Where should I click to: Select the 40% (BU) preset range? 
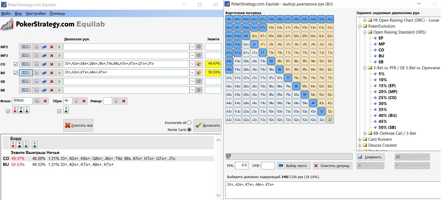[x=387, y=116]
